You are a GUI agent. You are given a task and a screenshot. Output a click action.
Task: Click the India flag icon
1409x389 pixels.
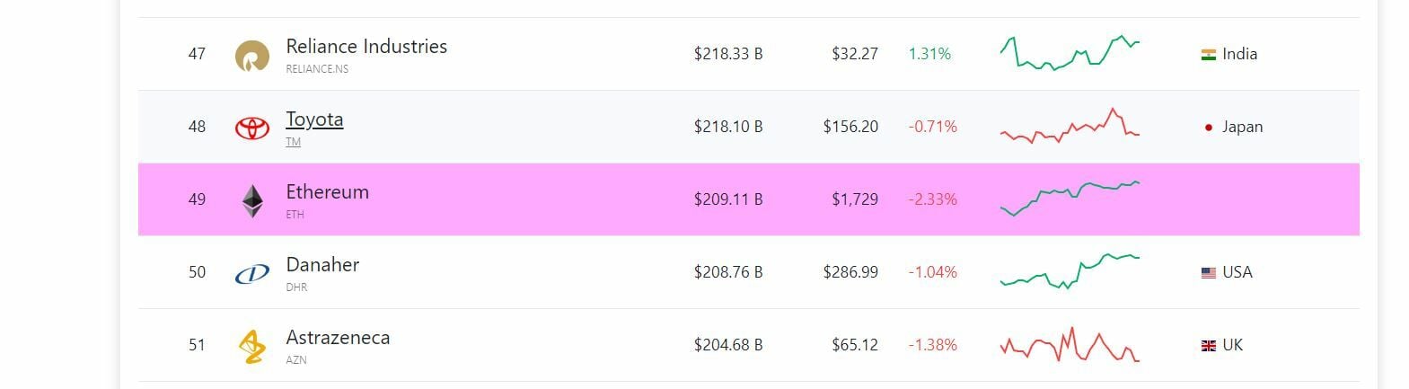tap(1208, 55)
